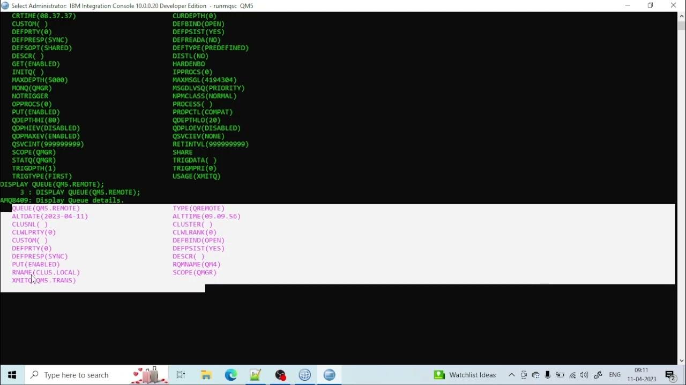
Task: Open the Watchlist Ideas taskbar widget
Action: [465, 375]
